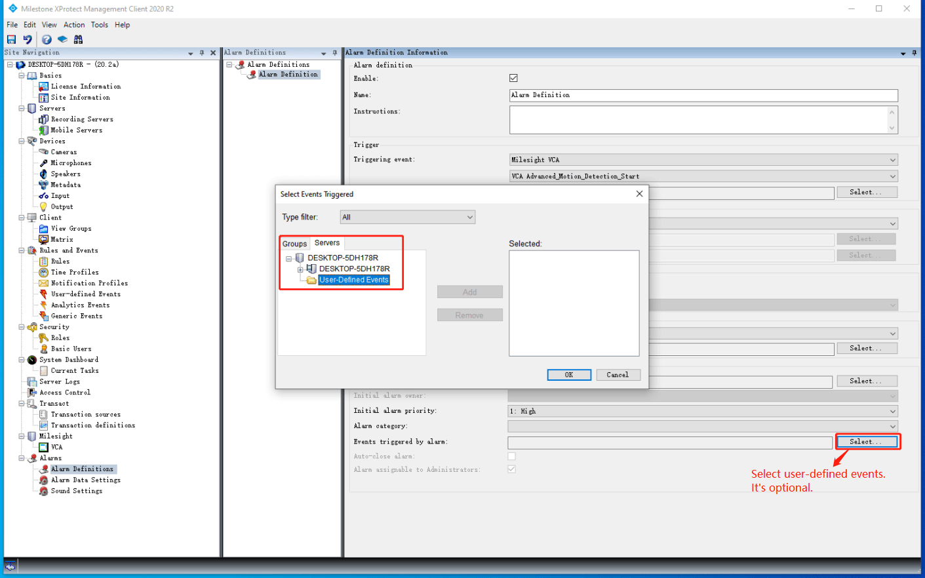Click the Undo toolbar icon
Image resolution: width=925 pixels, height=578 pixels.
pos(28,39)
